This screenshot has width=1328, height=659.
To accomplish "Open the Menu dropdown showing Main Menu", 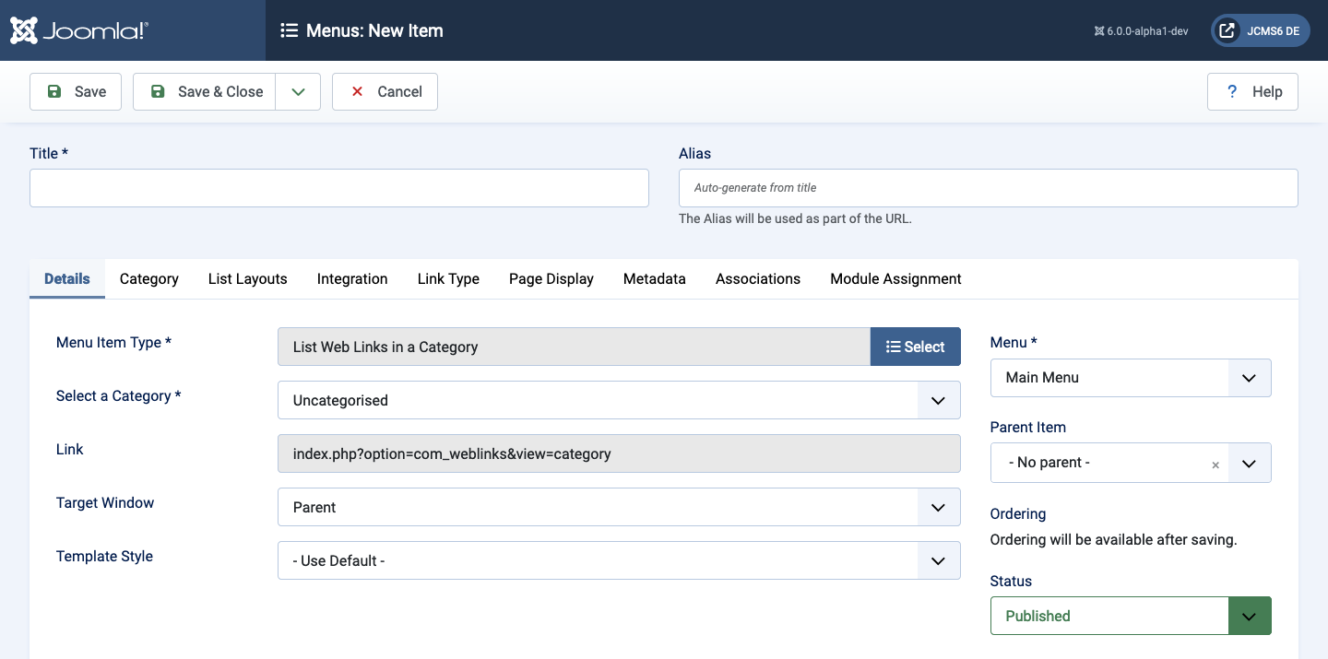I will (1131, 378).
